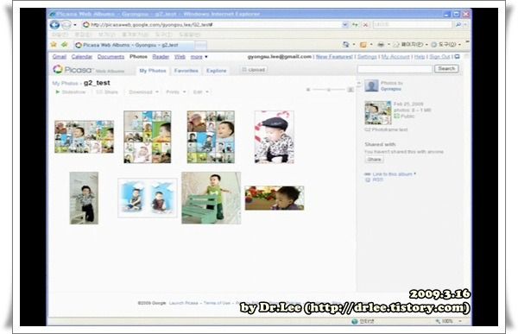Click the thumbnail size slider handle

(x=329, y=90)
